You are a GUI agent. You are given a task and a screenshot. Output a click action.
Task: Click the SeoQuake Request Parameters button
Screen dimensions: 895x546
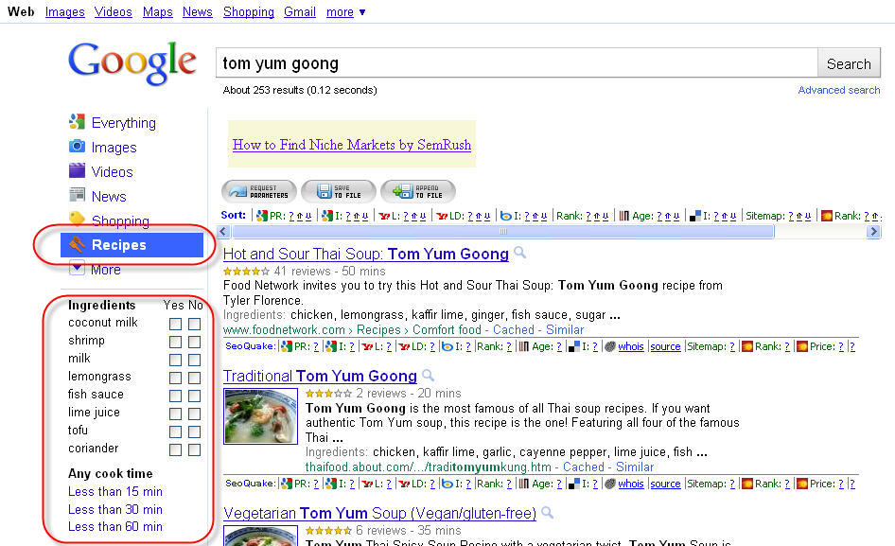(x=259, y=192)
